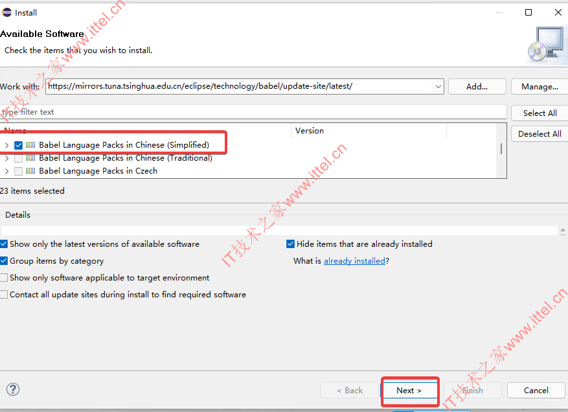Viewport: 568px width, 412px height.
Task: Check Babel Language Packs in Czech
Action: (19, 172)
